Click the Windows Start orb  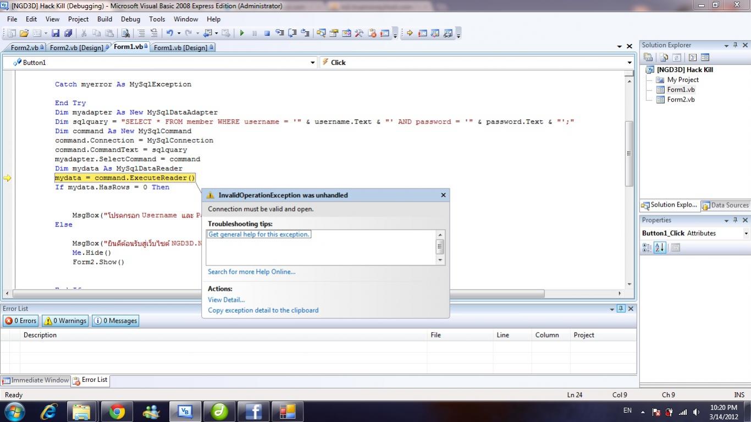pos(15,411)
